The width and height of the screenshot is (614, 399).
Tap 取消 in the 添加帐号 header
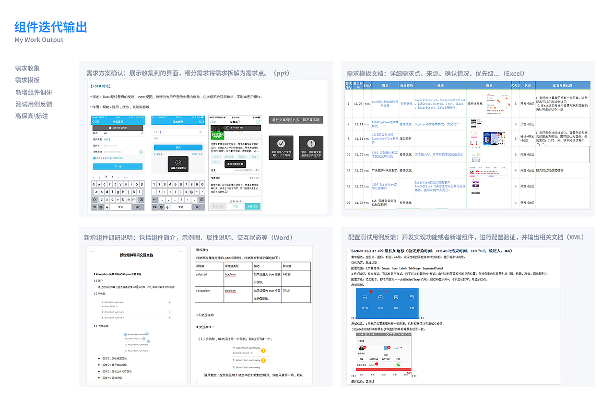point(201,122)
